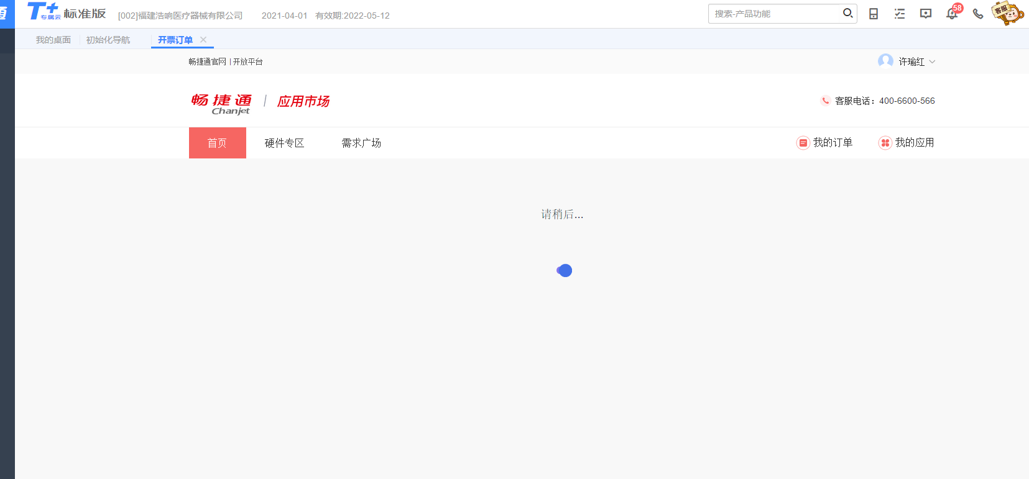Close the 开票订单 tab
Screen dimensions: 1029x479
pyautogui.click(x=203, y=40)
